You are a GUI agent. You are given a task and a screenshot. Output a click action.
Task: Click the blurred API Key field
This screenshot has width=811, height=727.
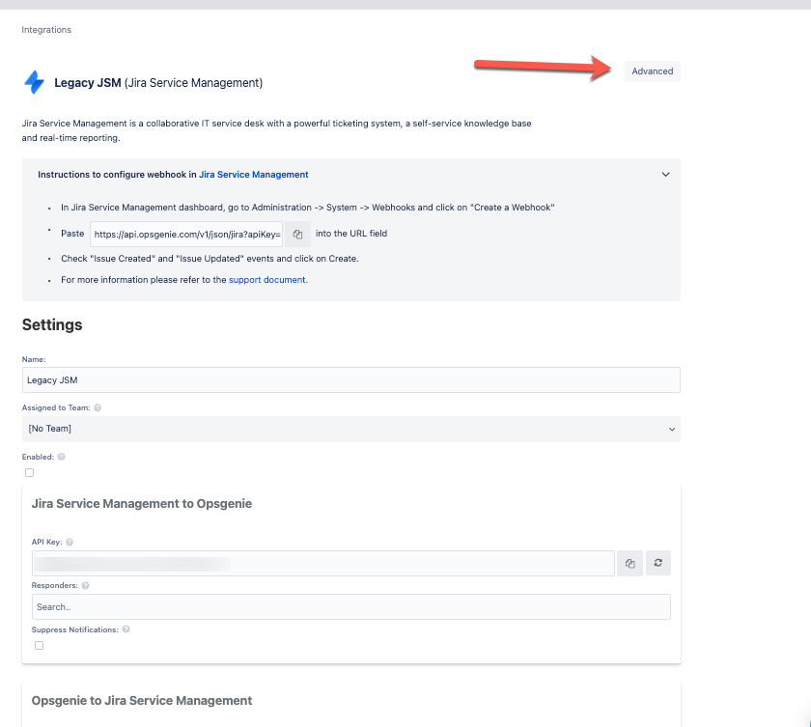point(323,563)
